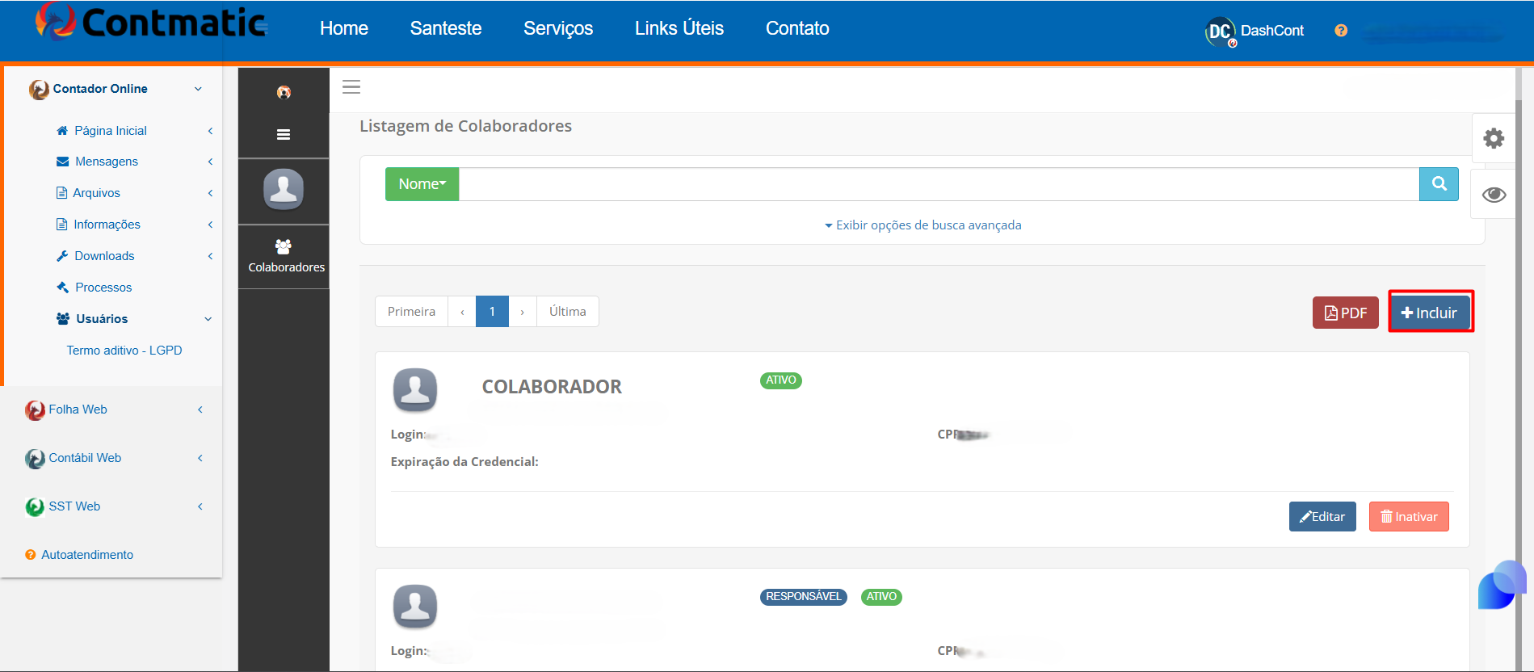Click the Mensagens envelope icon
The height and width of the screenshot is (672, 1534).
point(62,162)
